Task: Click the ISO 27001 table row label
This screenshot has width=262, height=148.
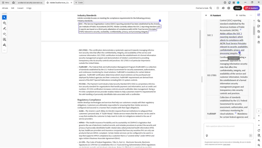Action: (212, 75)
